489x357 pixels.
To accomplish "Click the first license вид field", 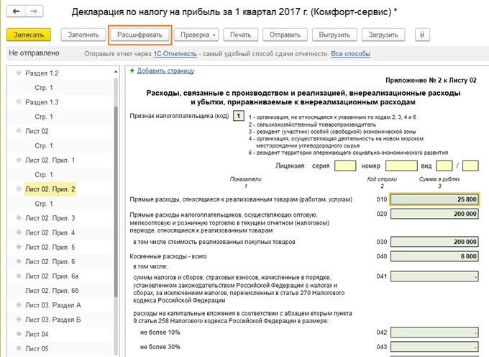I will point(444,166).
